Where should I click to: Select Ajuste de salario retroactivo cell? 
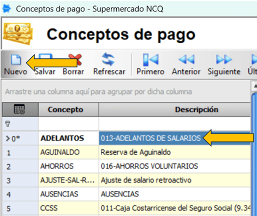tap(175, 180)
